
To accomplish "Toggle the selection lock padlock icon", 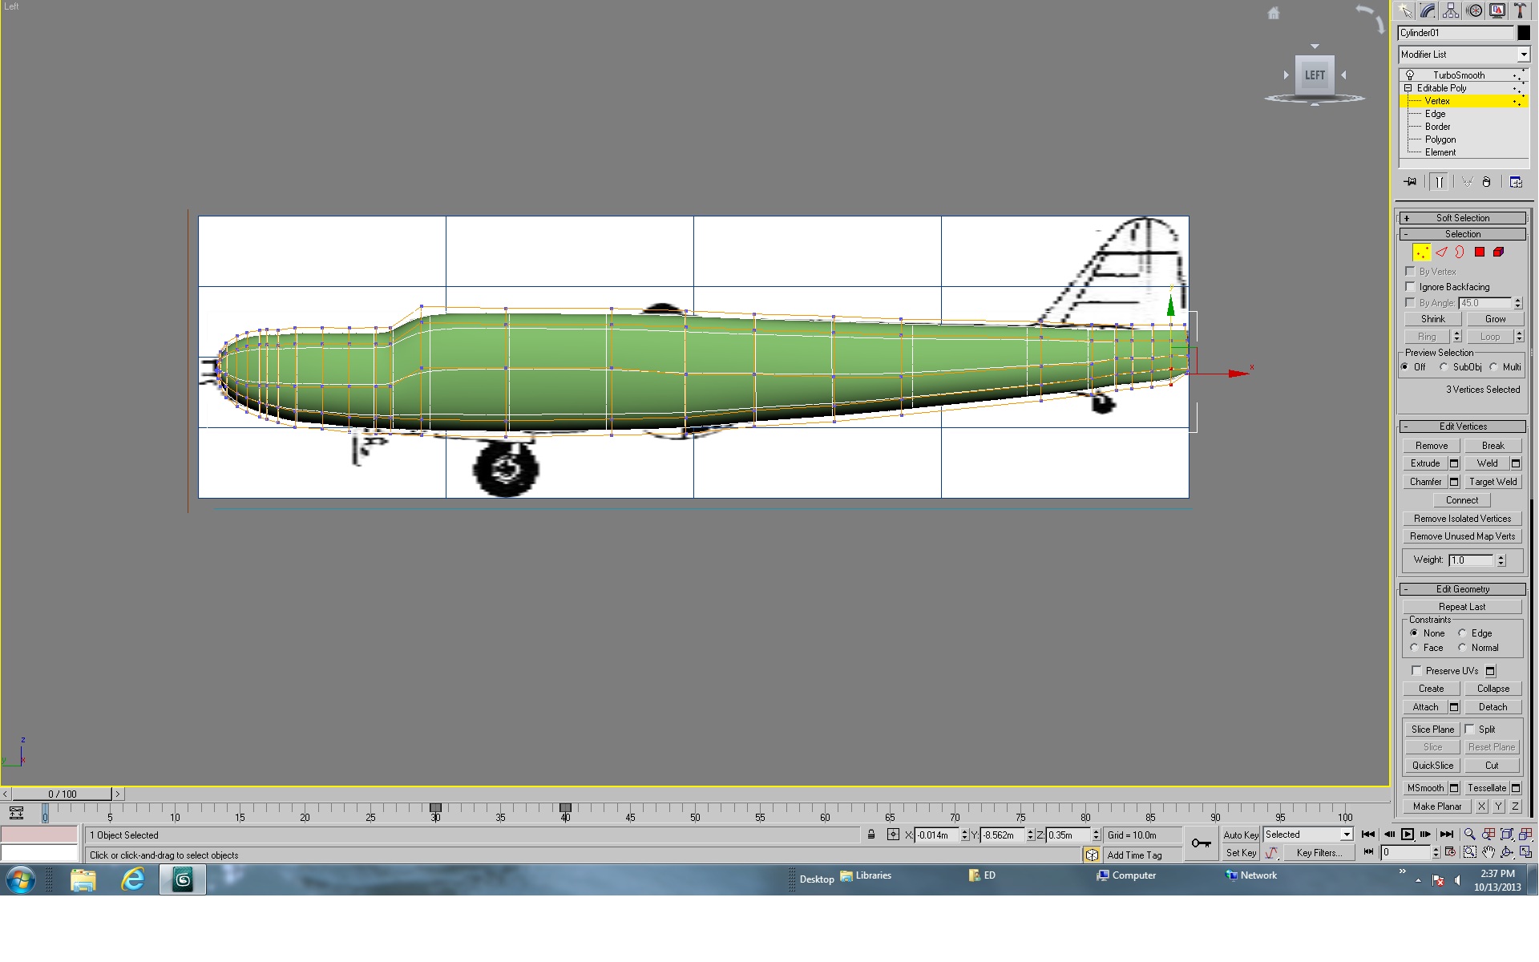I will click(x=871, y=835).
